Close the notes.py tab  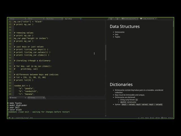pyautogui.click(x=25, y=19)
